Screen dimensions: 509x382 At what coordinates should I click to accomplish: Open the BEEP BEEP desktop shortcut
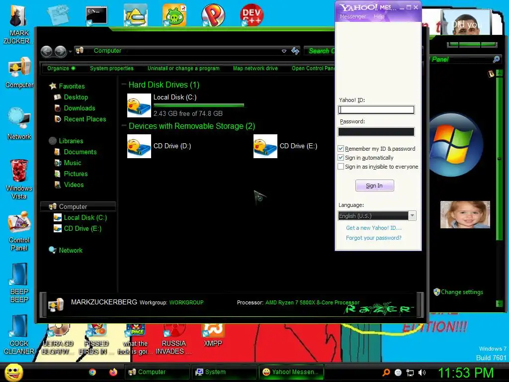click(19, 283)
